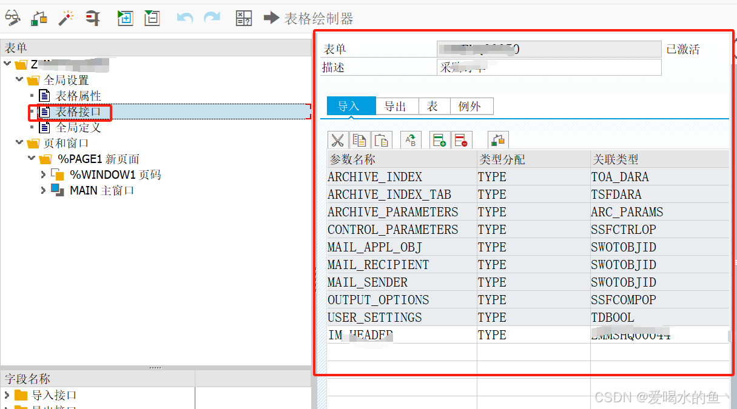Switch to the 例外 tab

(471, 106)
